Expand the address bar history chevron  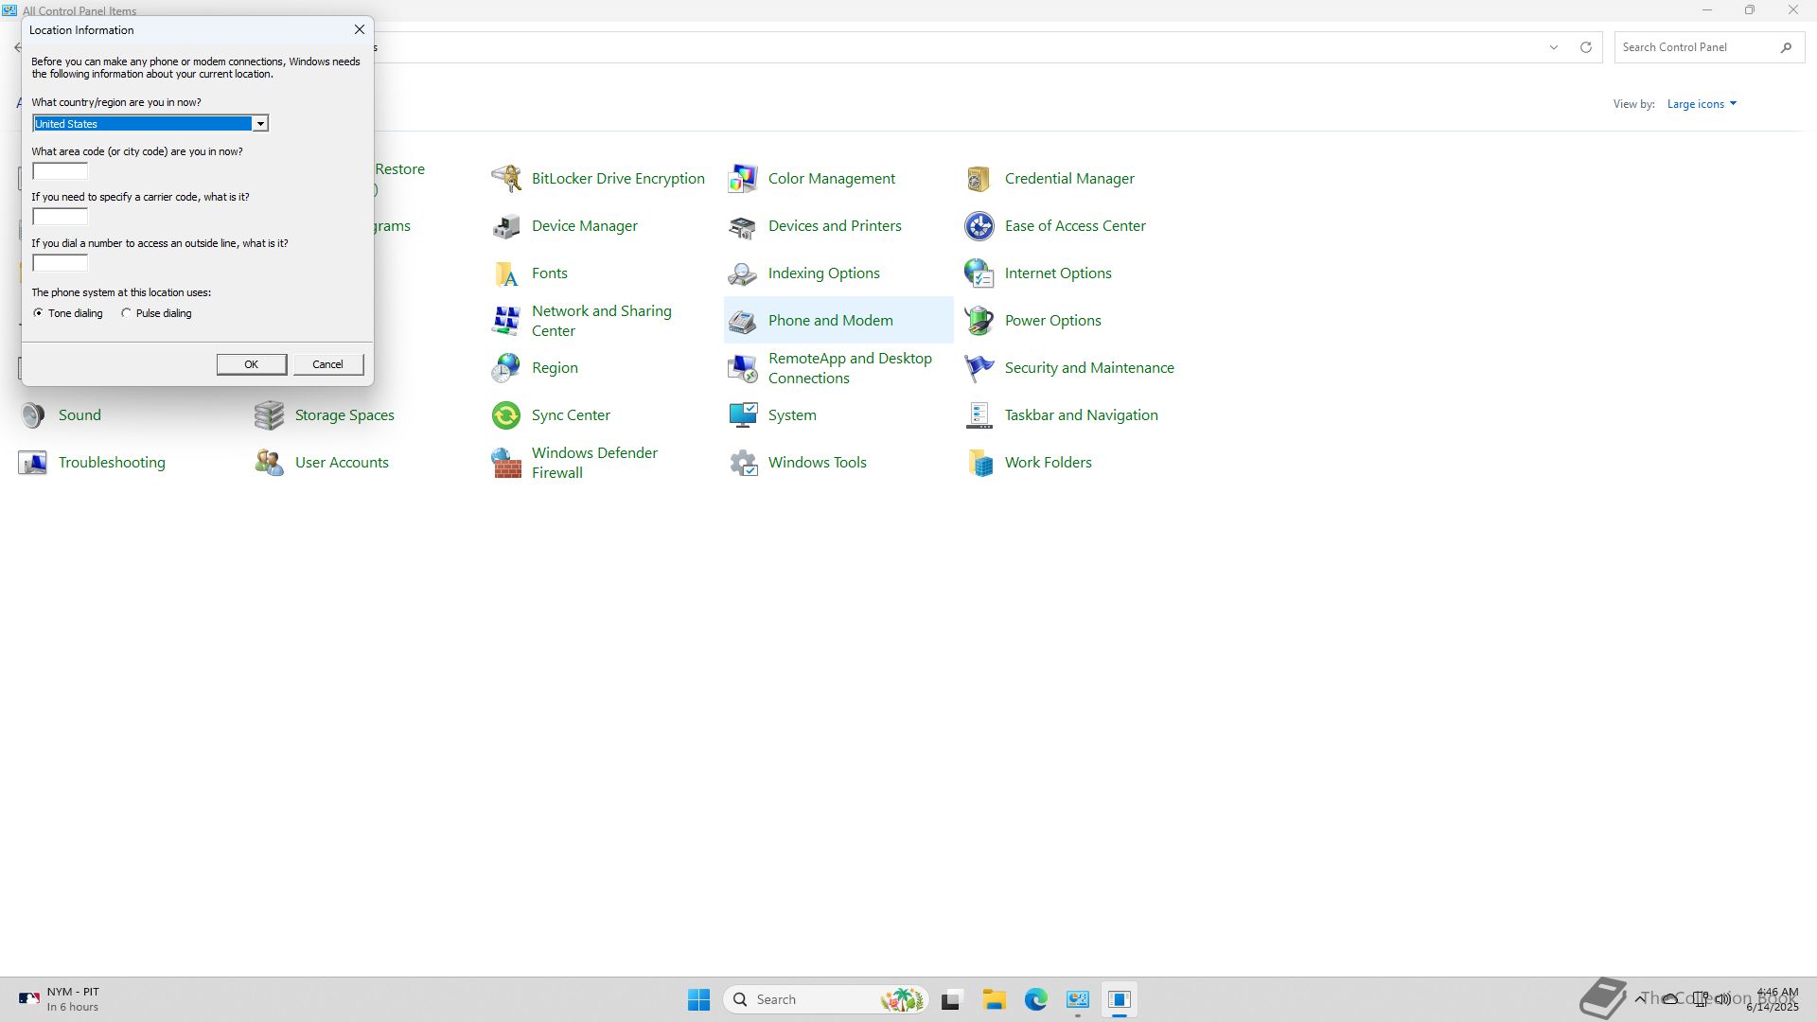click(x=1553, y=47)
